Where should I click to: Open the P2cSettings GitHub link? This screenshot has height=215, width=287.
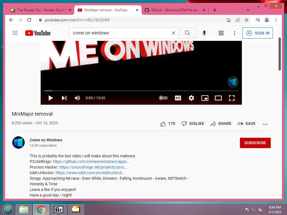click(x=91, y=162)
